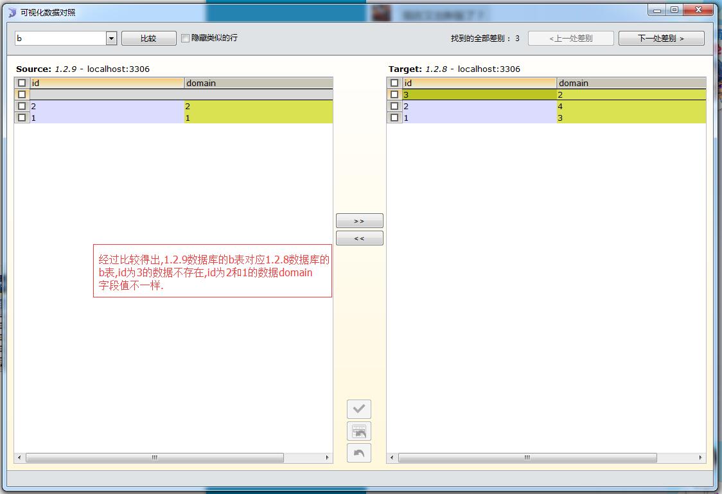Click the Source id column header
The height and width of the screenshot is (494, 722).
[x=107, y=83]
